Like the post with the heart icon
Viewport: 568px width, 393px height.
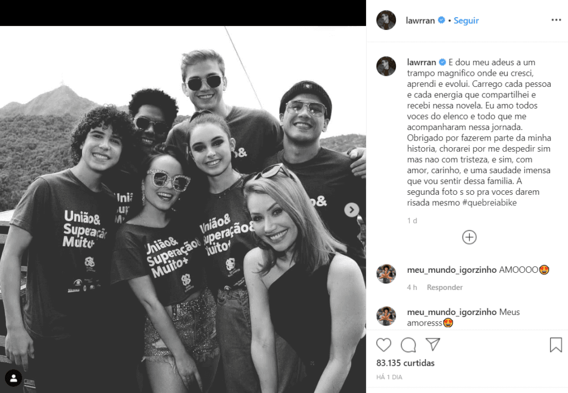[x=384, y=345]
